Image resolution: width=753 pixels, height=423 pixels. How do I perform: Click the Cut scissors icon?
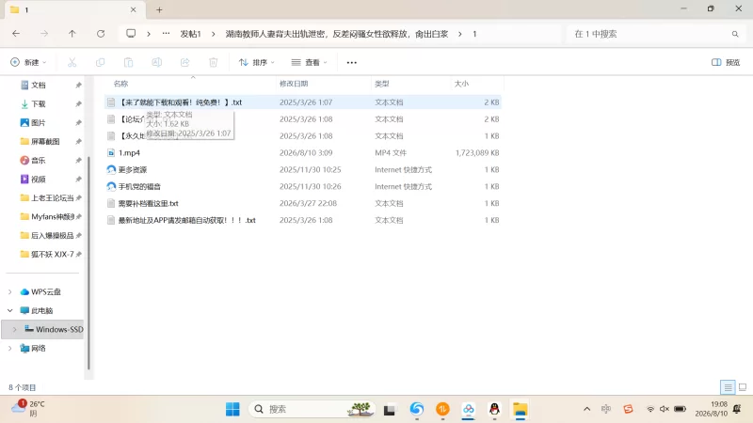(72, 62)
